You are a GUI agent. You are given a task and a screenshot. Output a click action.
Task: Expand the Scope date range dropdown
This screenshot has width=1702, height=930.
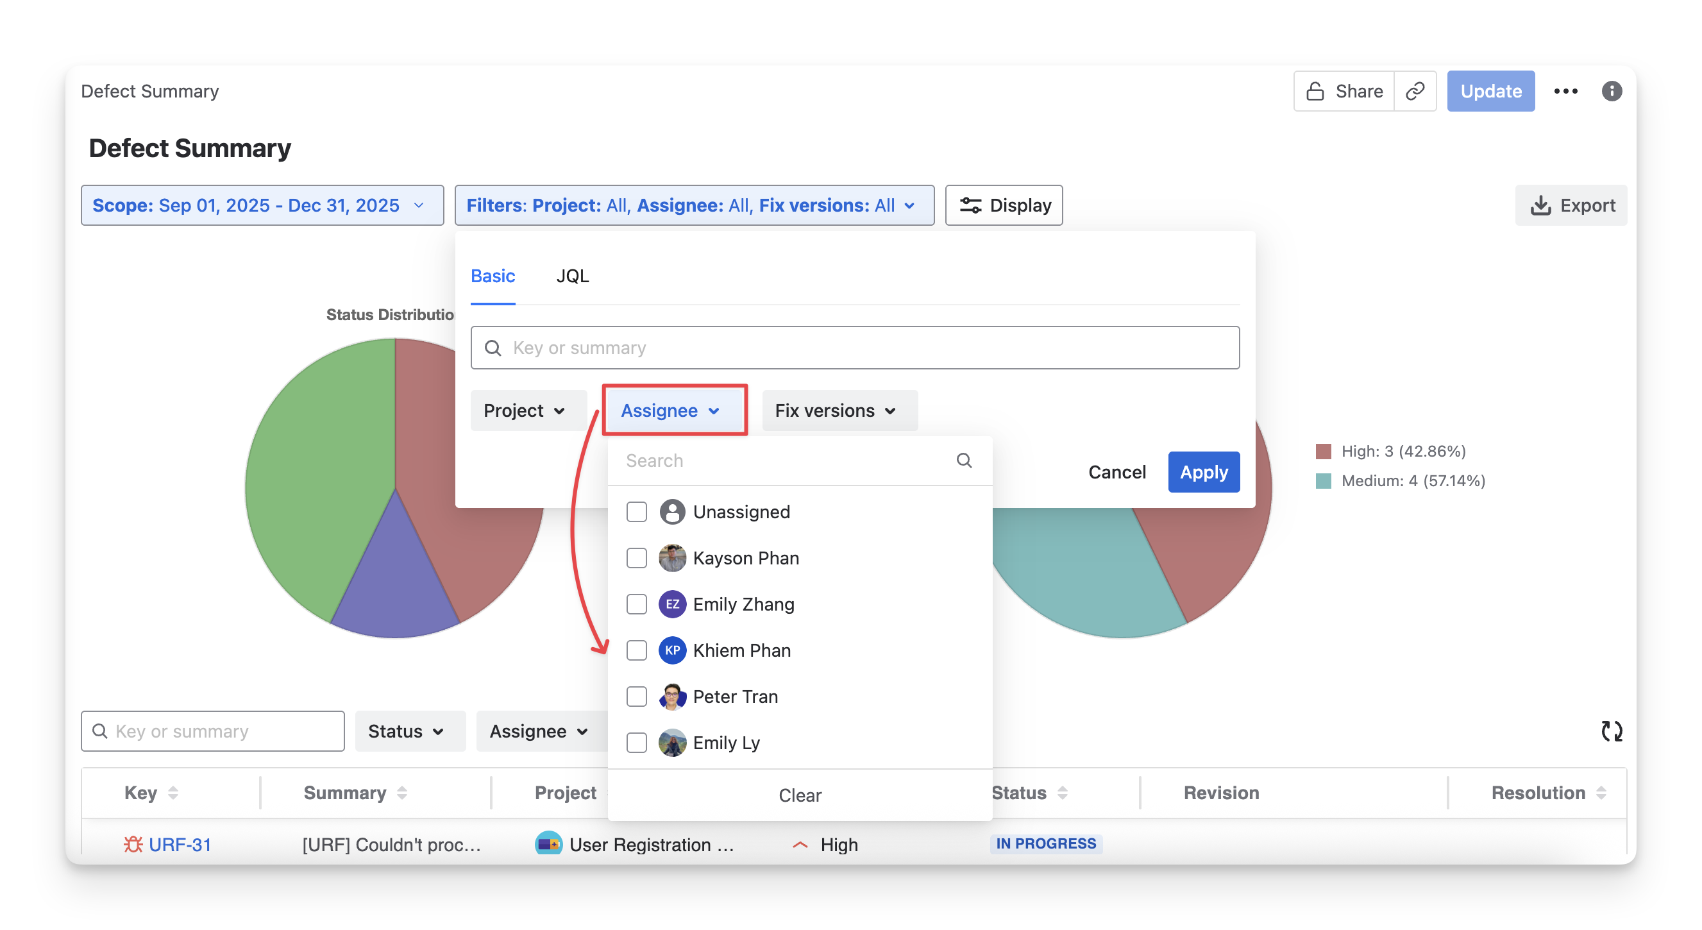point(262,206)
